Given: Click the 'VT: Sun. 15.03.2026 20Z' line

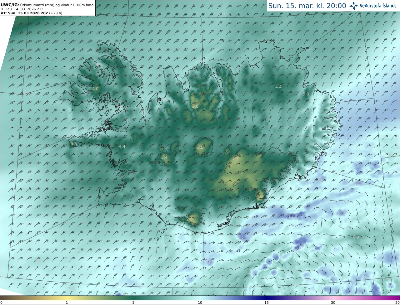Looking at the screenshot, I should [x=32, y=13].
